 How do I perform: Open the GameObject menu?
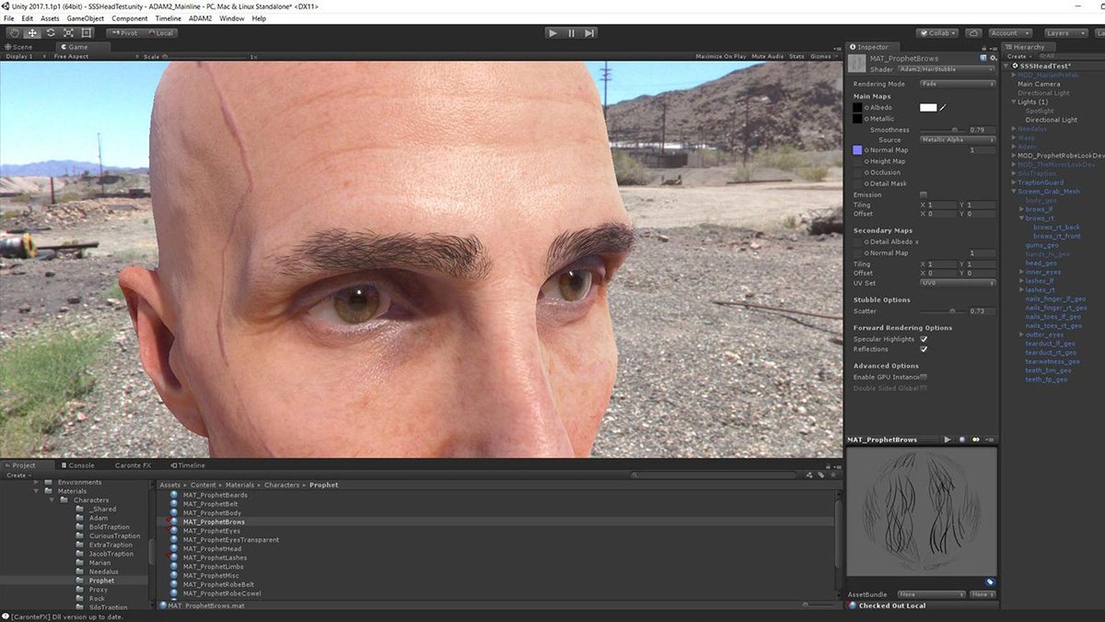[87, 18]
